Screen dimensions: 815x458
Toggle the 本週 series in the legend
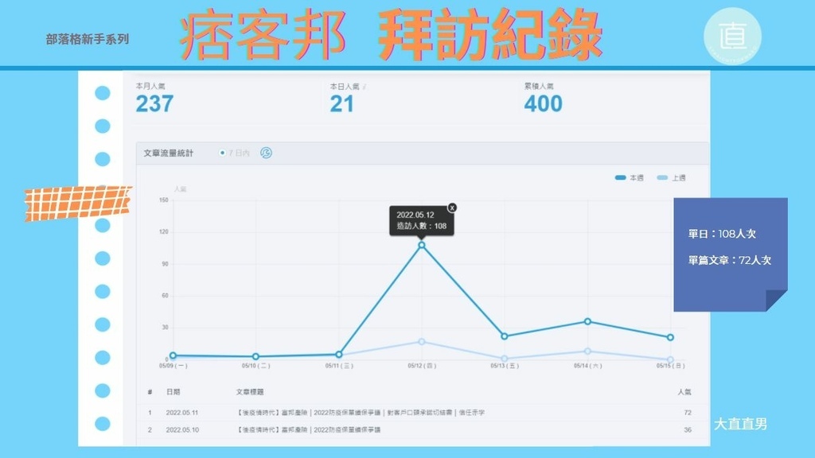(629, 177)
